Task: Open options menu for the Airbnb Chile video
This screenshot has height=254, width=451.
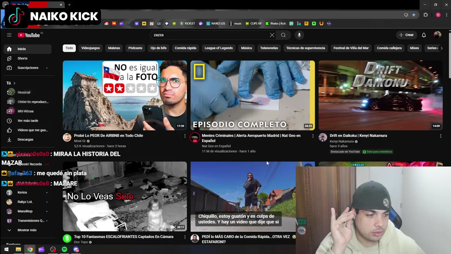Action: [185, 136]
